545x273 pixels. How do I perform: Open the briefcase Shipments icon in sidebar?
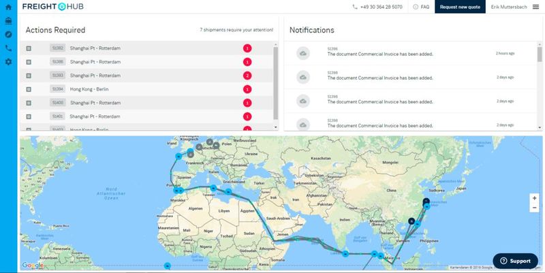[8, 21]
